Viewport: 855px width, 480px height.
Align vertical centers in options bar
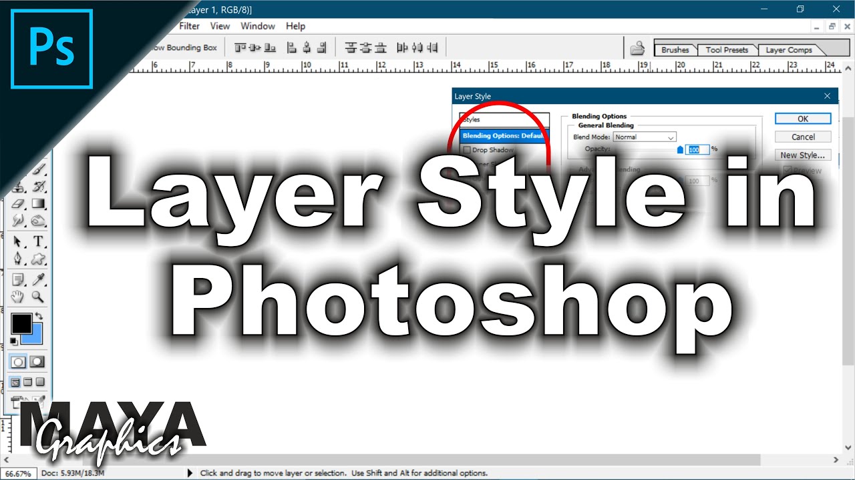pos(254,47)
